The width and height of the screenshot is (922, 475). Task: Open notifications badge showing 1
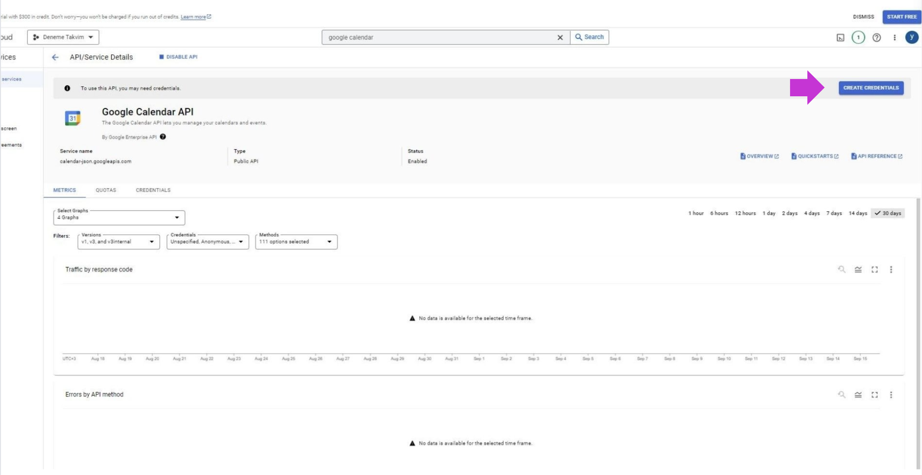[x=858, y=38]
